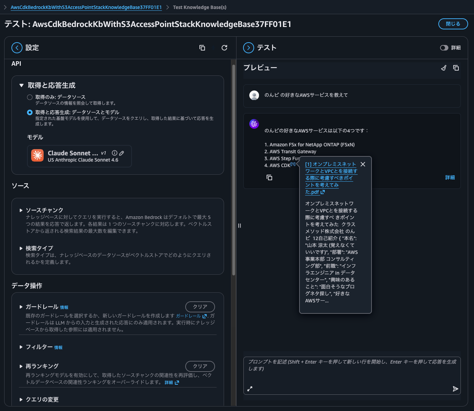Enable the 詳細 toggle in the test panel
Image resolution: width=474 pixels, height=411 pixels.
[x=444, y=48]
